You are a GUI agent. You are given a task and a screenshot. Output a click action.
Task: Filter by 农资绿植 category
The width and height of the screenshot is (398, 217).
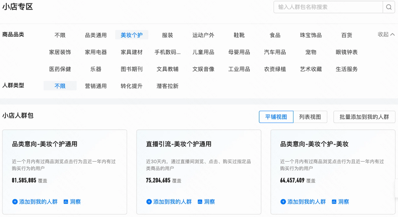[x=275, y=69]
